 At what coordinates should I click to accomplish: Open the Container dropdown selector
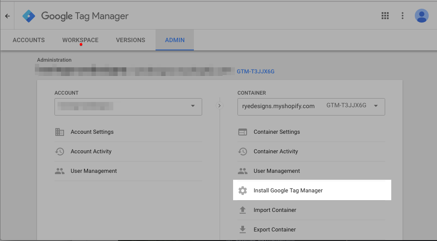(x=311, y=107)
